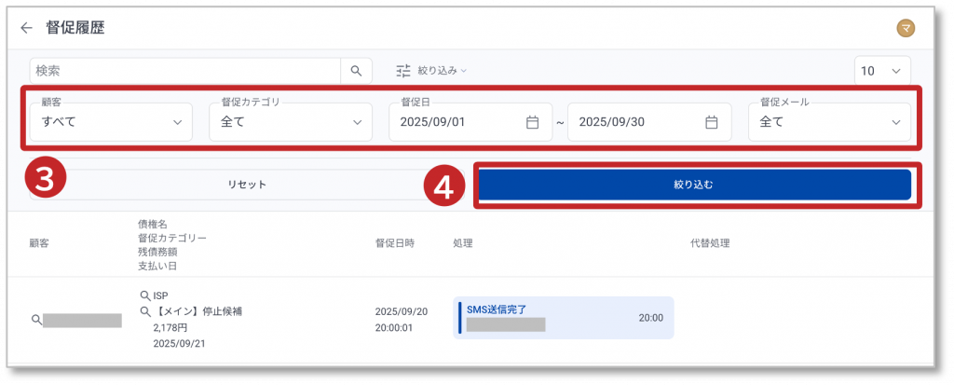Click the search magnifier icon button
Viewport: 954px width, 385px height.
coord(356,71)
